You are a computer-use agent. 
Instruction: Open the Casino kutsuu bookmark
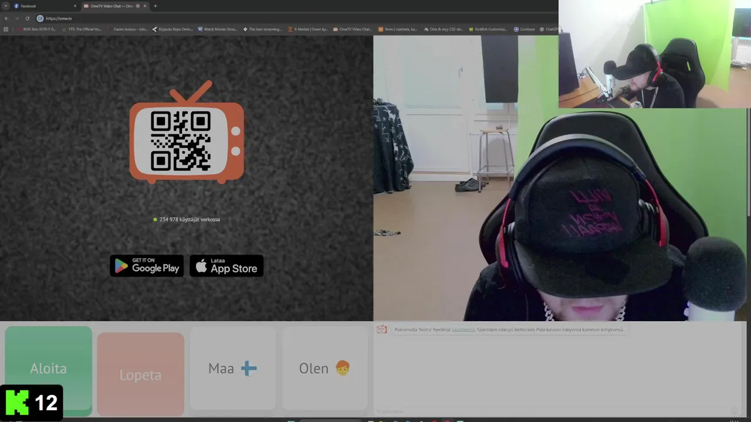pos(127,29)
